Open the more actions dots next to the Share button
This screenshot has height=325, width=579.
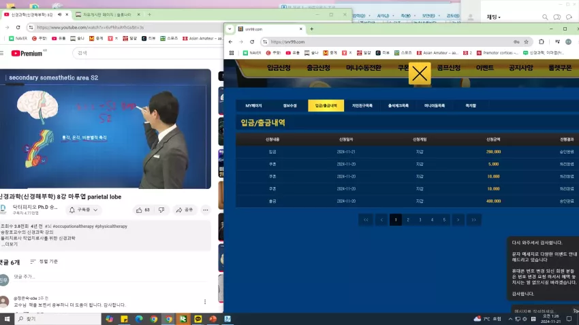[x=206, y=210]
